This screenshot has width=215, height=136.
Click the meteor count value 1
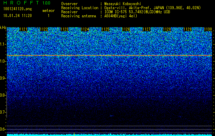(x=49, y=16)
